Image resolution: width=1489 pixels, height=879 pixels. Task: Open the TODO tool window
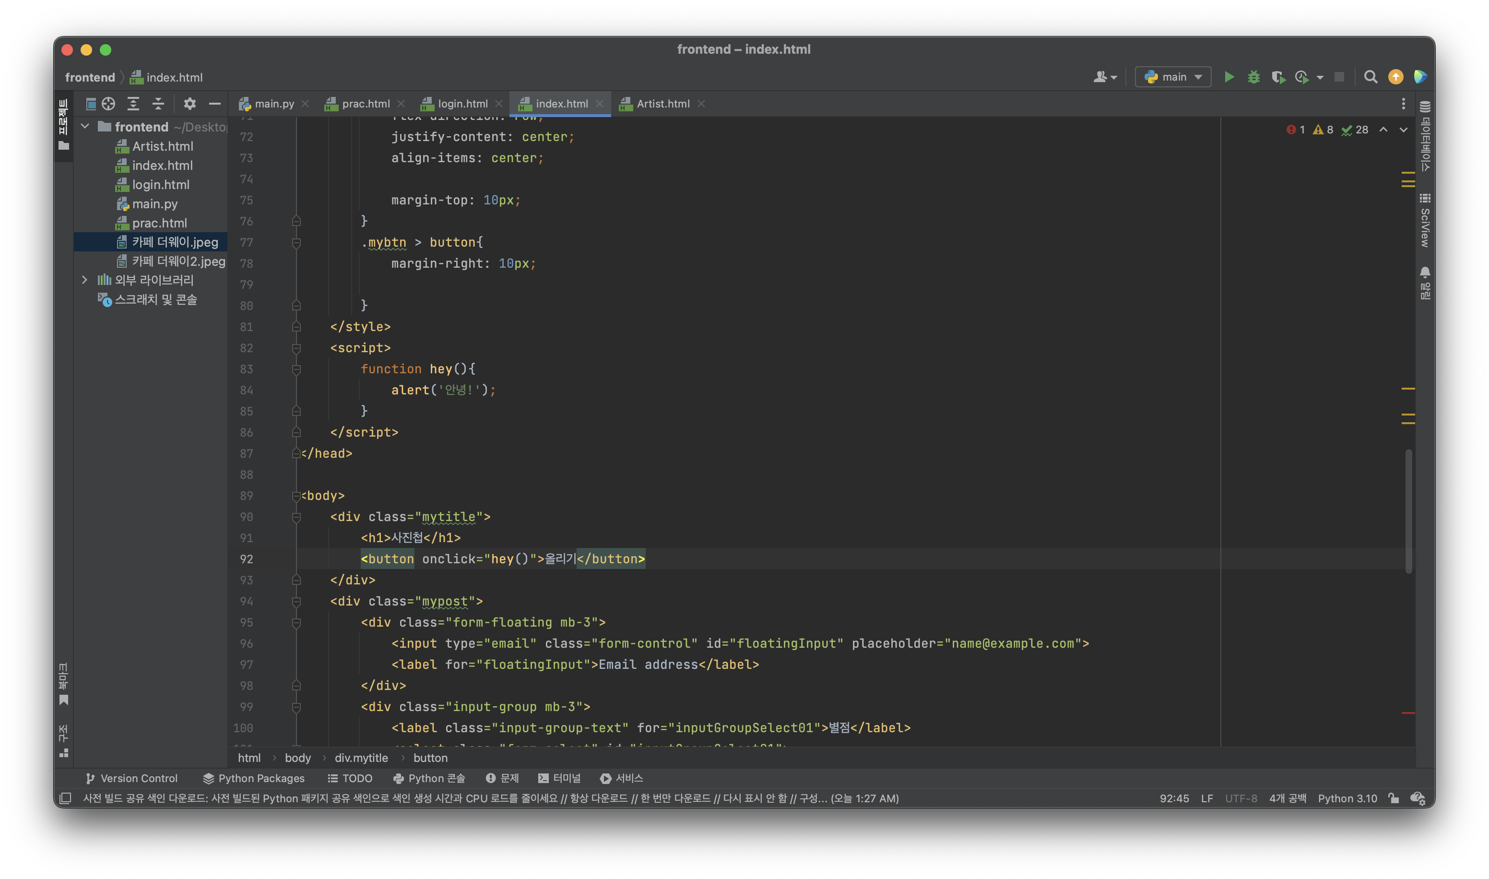350,778
